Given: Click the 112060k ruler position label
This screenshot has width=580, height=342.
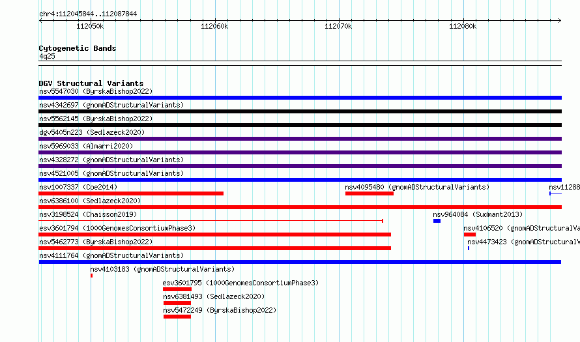Looking at the screenshot, I should tap(214, 26).
